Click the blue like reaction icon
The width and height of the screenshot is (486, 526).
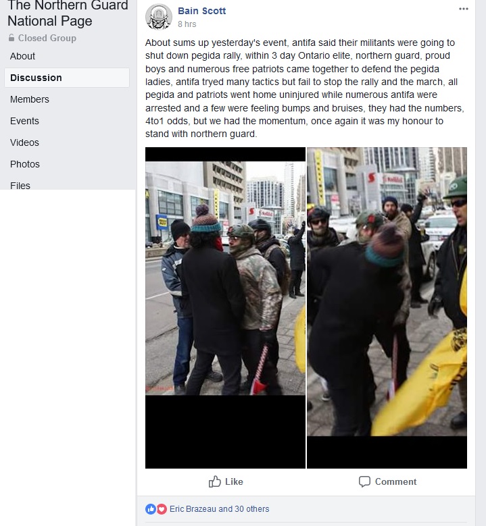151,509
